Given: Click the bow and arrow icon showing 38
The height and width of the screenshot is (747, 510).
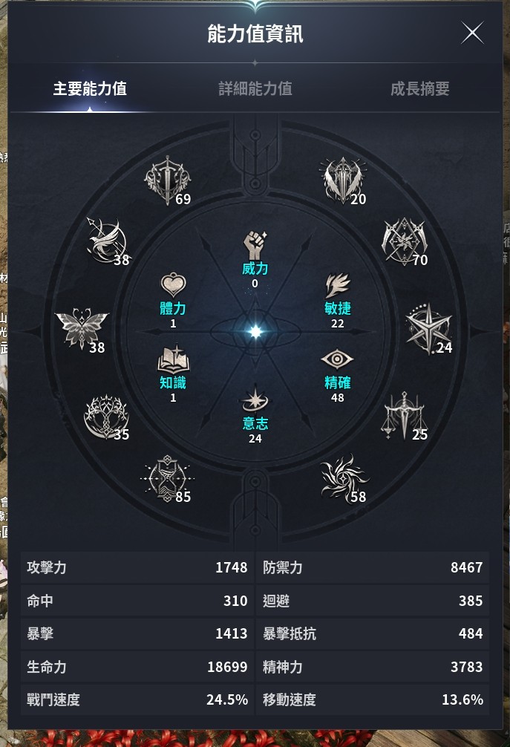Looking at the screenshot, I should tap(107, 241).
